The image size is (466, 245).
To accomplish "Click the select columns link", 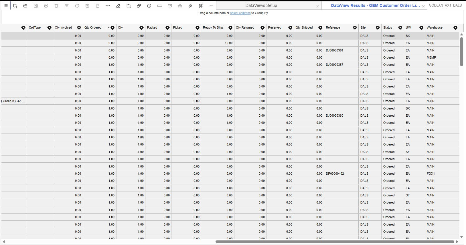I will (x=240, y=13).
